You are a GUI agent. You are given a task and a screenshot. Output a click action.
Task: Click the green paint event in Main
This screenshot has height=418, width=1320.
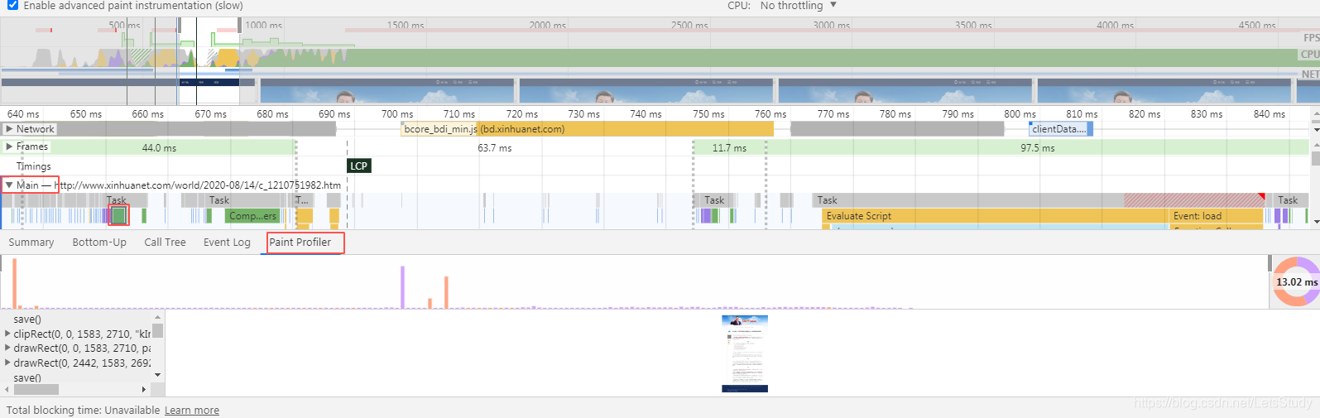pyautogui.click(x=119, y=216)
